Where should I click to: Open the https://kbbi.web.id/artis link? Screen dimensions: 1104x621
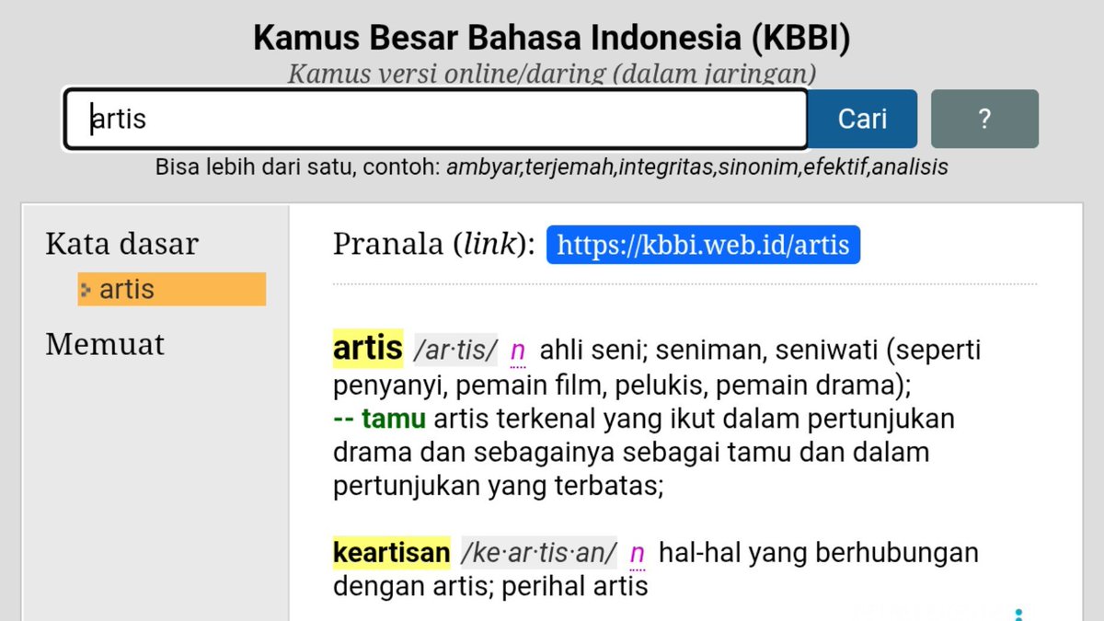point(703,245)
